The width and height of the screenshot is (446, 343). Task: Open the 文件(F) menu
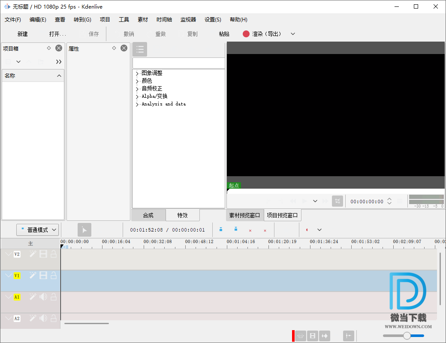[x=13, y=20]
